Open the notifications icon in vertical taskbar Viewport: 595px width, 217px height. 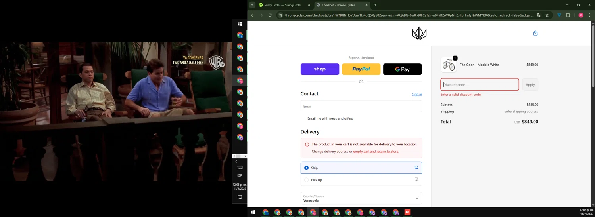(240, 197)
